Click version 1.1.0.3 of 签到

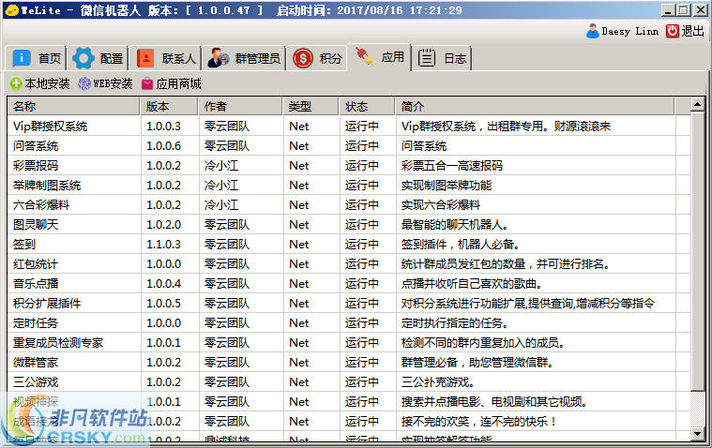click(x=163, y=245)
